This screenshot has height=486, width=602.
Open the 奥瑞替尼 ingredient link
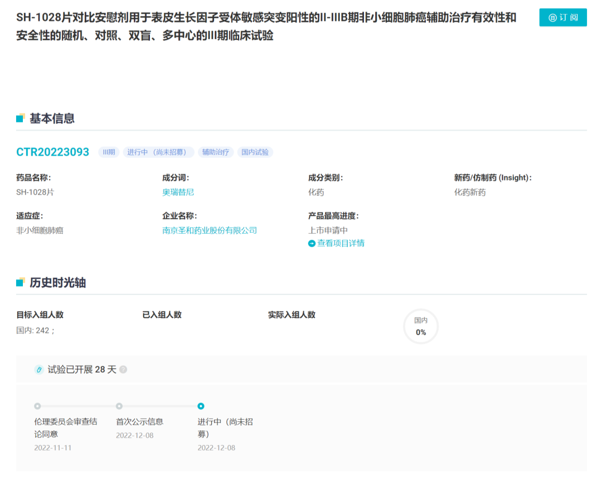[x=178, y=192]
